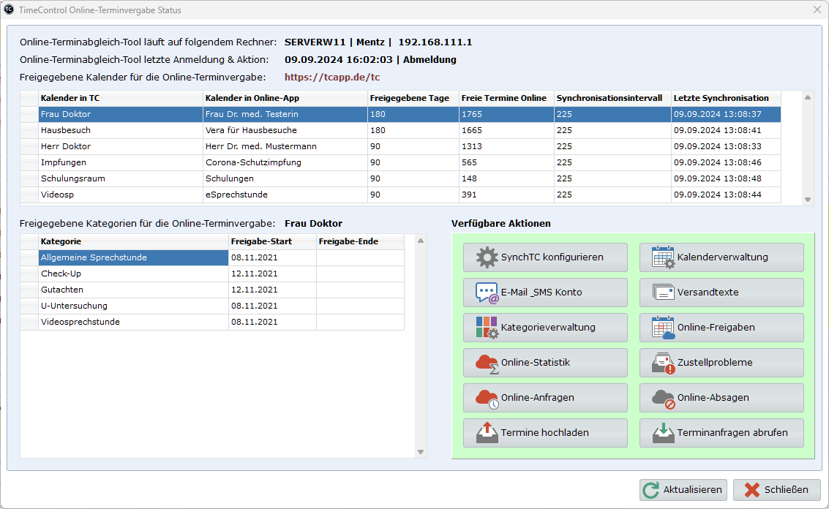Open the Kalenderverwaltung calendar icon
The width and height of the screenshot is (829, 509).
click(664, 257)
